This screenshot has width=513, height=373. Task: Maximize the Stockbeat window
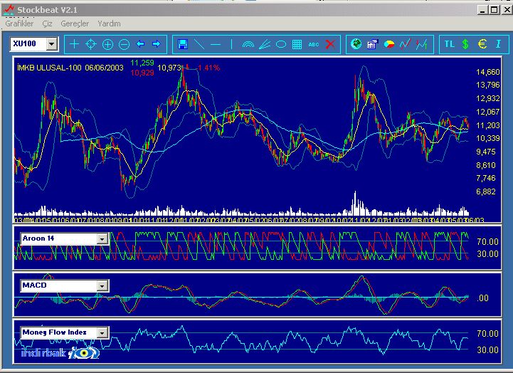pos(494,10)
